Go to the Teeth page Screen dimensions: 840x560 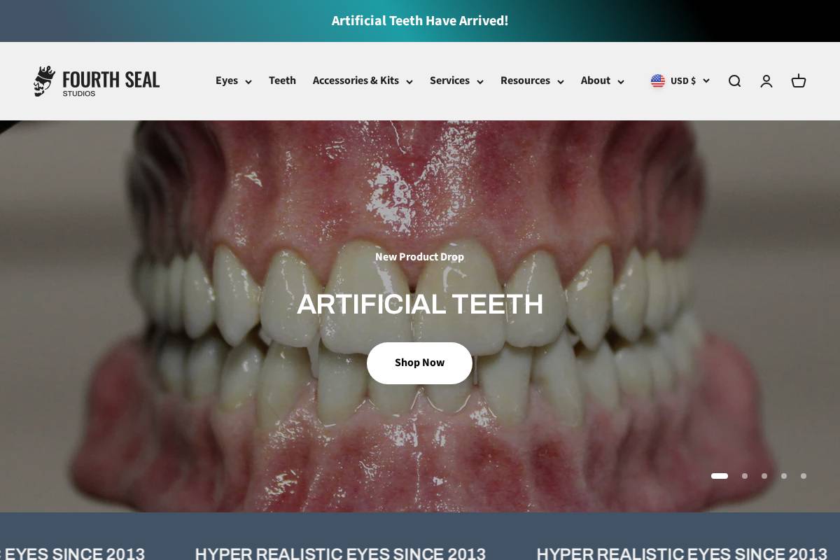282,81
